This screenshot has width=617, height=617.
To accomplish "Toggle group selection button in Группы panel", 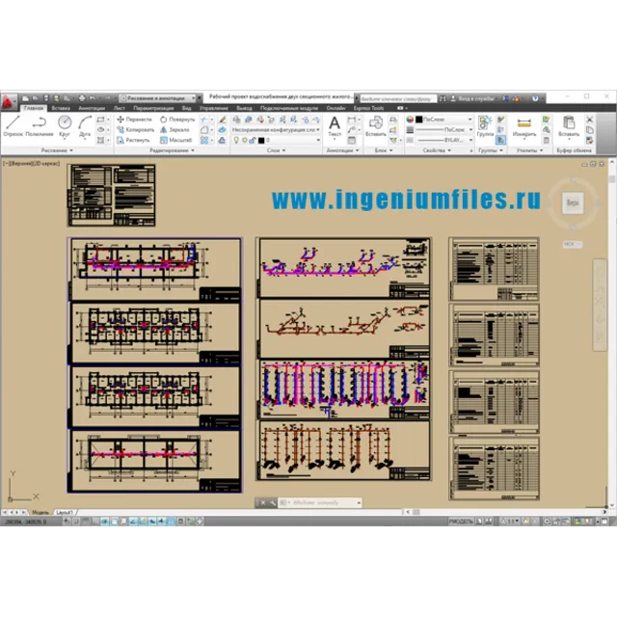I will pyautogui.click(x=500, y=140).
